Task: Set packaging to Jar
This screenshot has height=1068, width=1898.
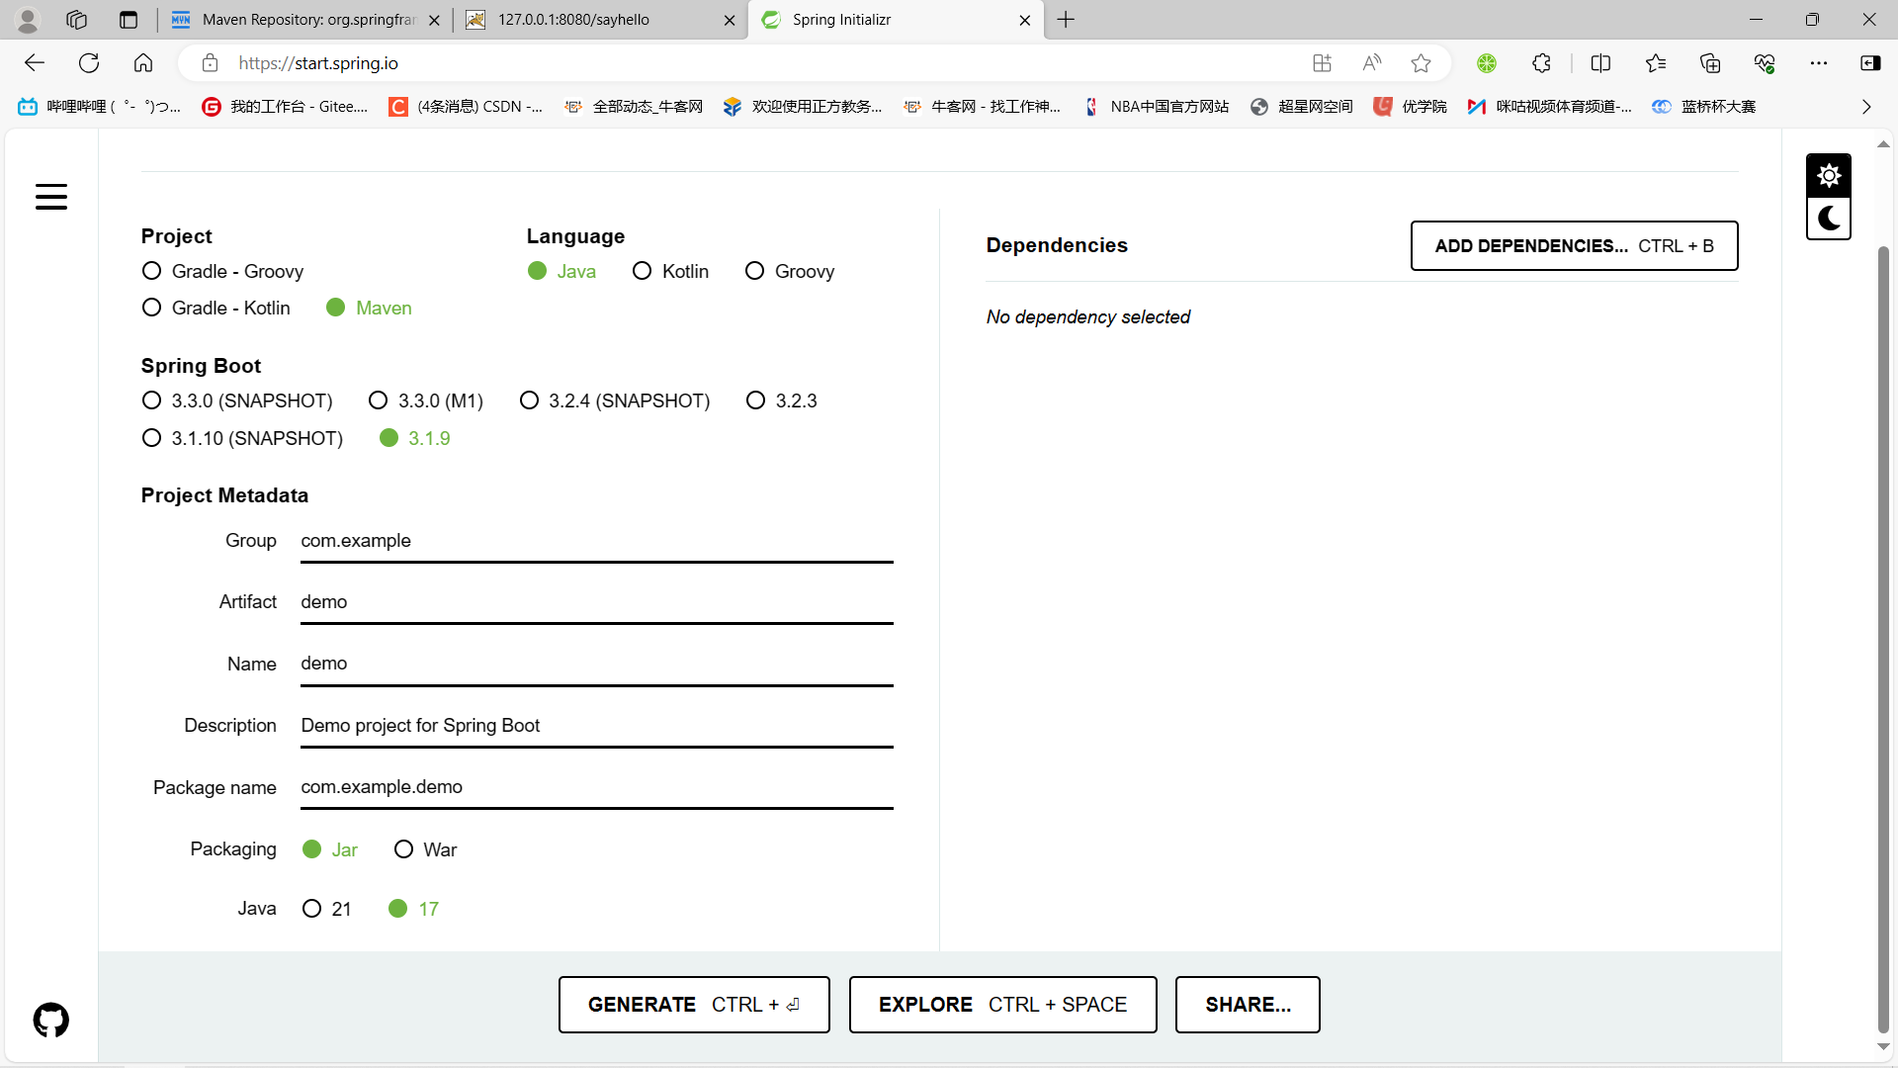Action: click(330, 849)
